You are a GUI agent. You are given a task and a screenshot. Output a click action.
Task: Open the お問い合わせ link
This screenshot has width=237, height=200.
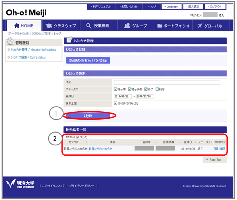click(129, 7)
